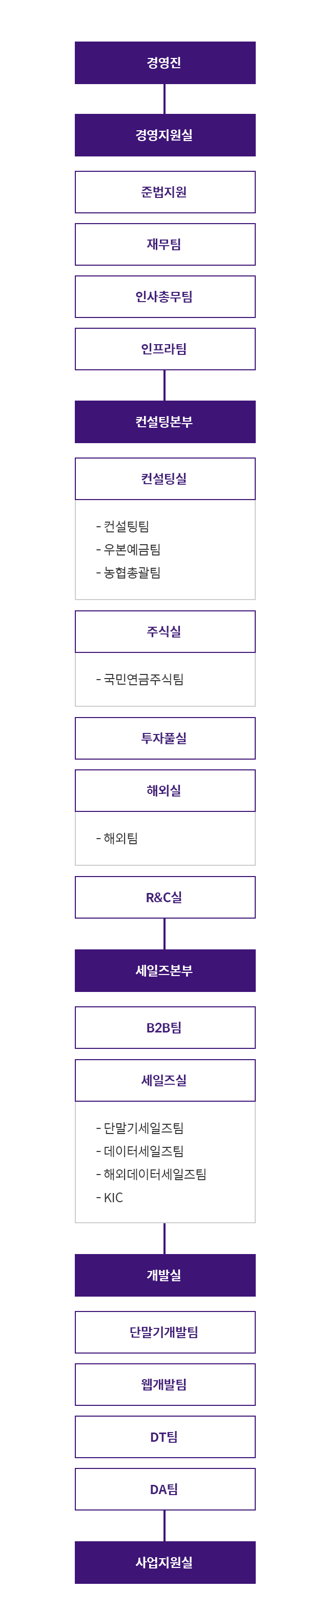Image resolution: width=328 pixels, height=1610 pixels.
Task: Select the 경영지원실 header box
Action: tap(165, 135)
